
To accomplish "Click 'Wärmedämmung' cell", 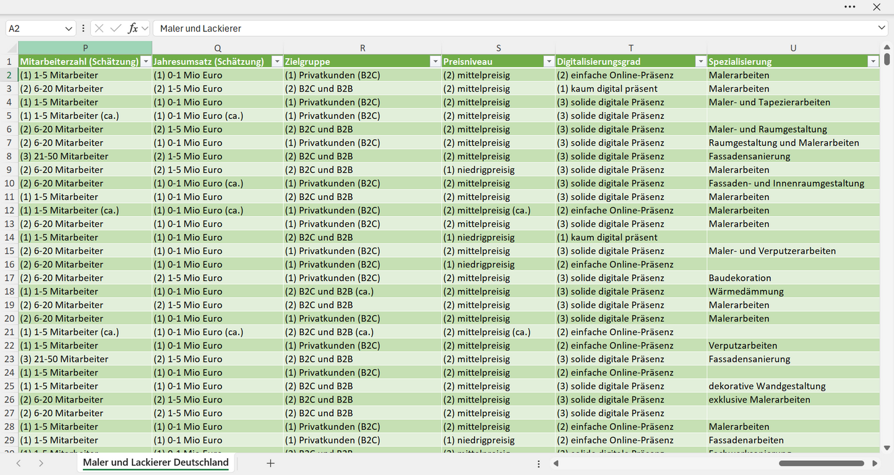I will tap(793, 292).
